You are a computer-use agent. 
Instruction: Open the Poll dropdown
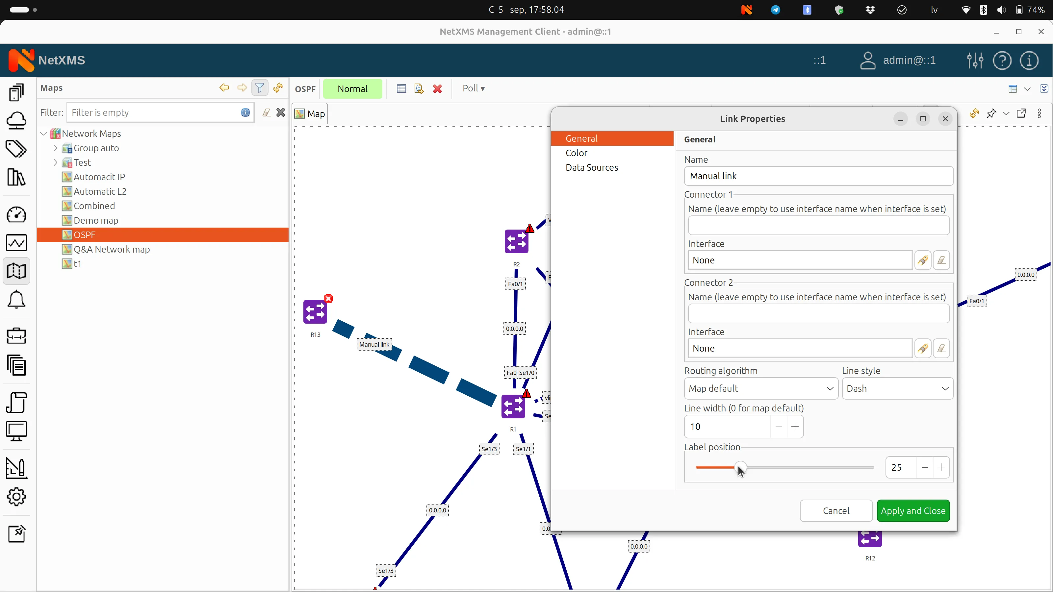click(x=473, y=88)
